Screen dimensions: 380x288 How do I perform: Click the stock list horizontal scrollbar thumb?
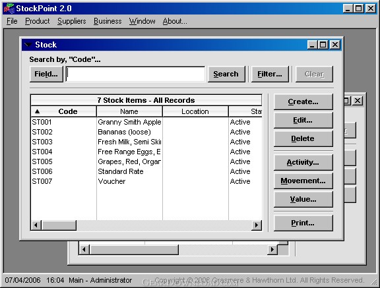59,225
